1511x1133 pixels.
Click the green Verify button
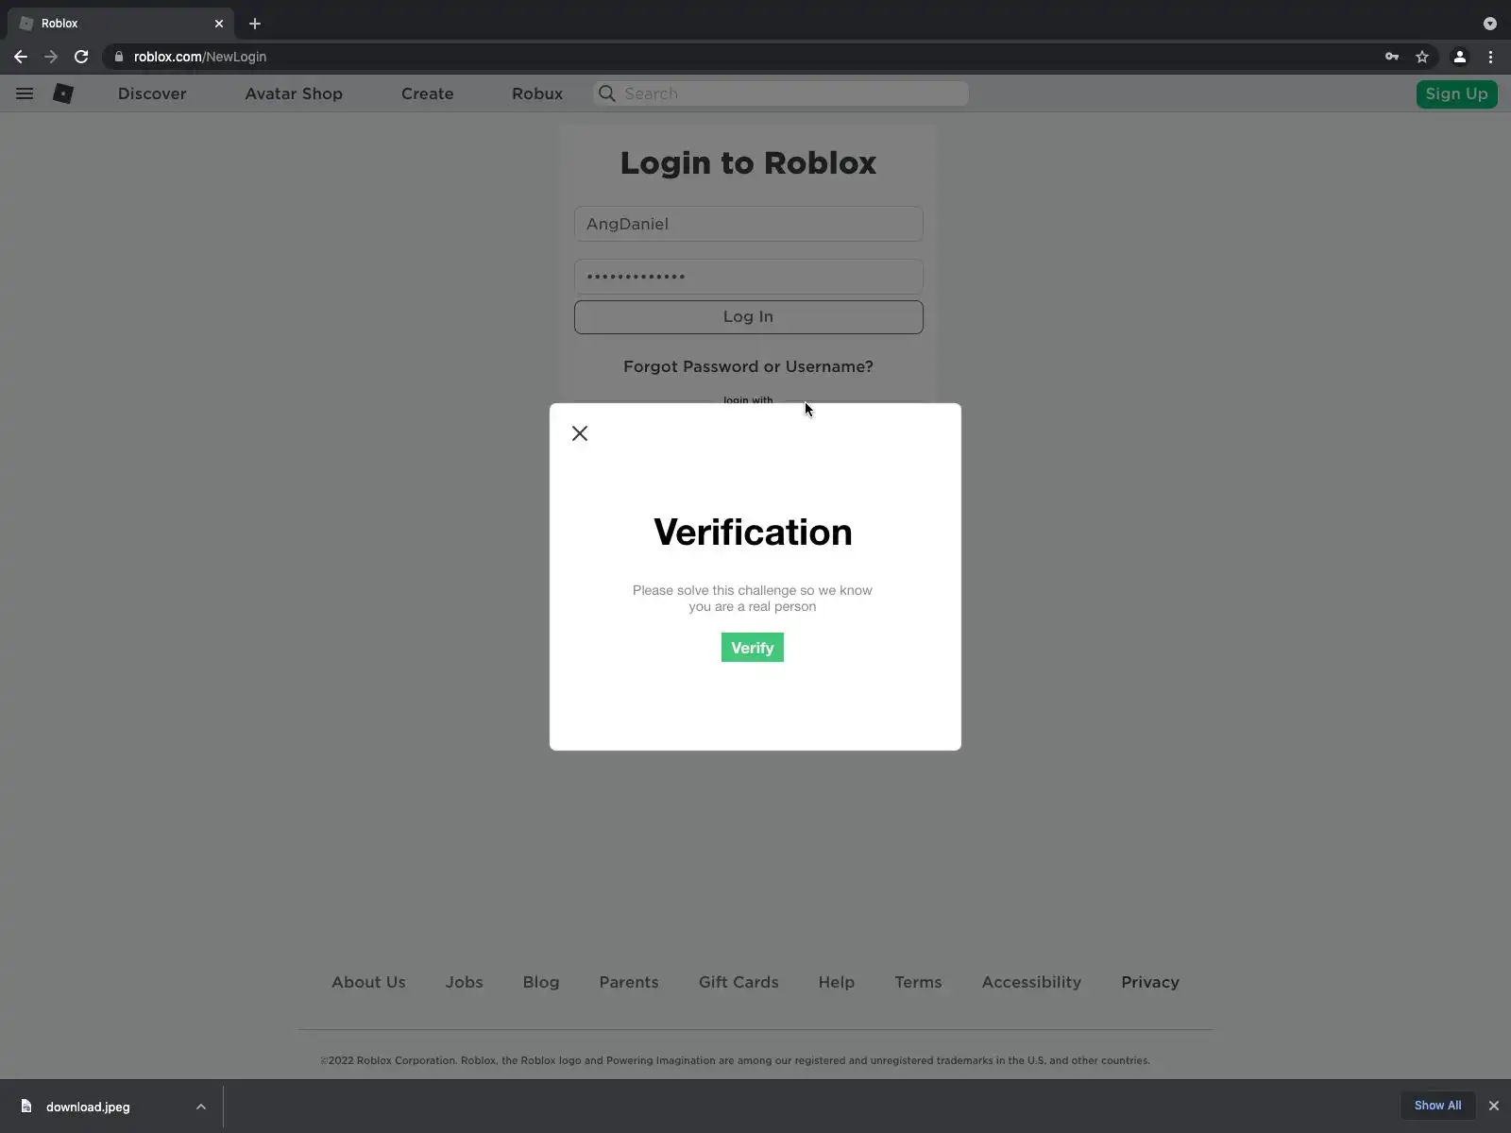click(753, 648)
